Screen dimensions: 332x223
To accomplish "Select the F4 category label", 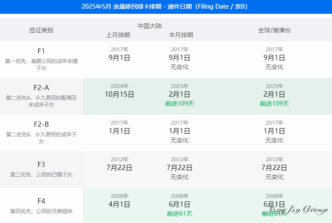I will 41,201.
